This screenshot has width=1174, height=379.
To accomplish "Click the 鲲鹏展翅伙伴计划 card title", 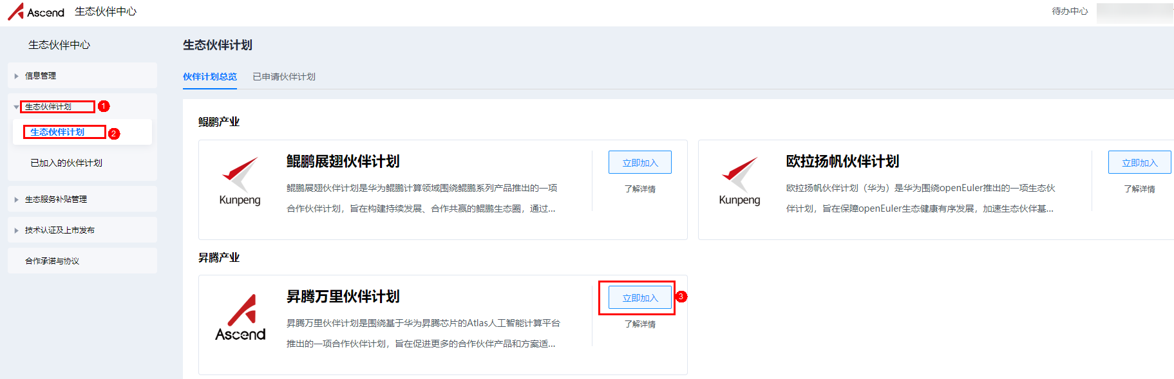I will pos(343,162).
